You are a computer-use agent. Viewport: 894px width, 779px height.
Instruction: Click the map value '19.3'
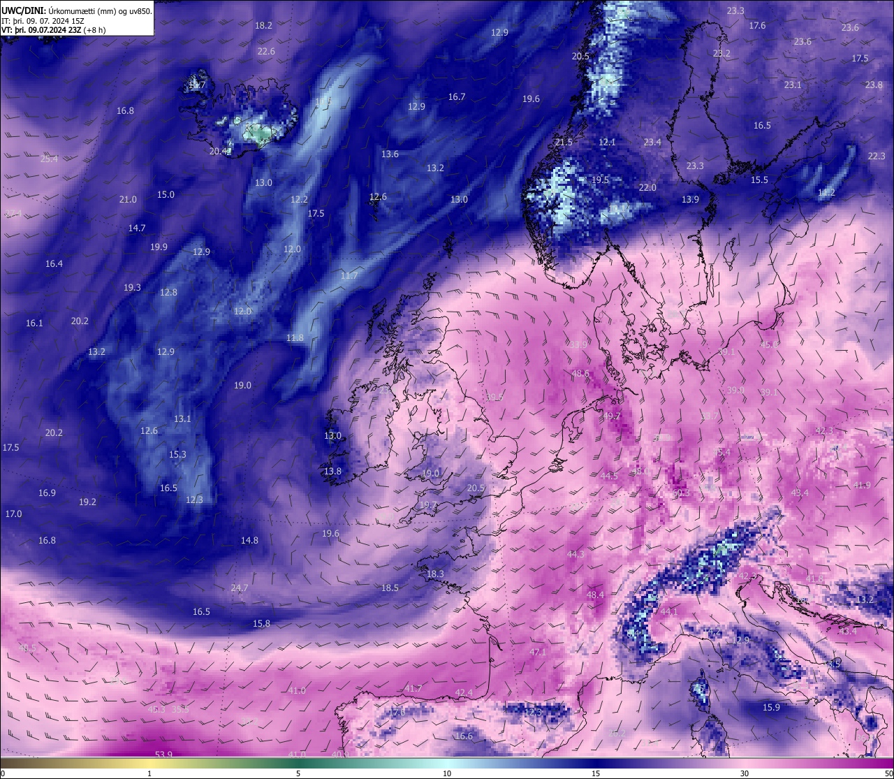tap(132, 287)
